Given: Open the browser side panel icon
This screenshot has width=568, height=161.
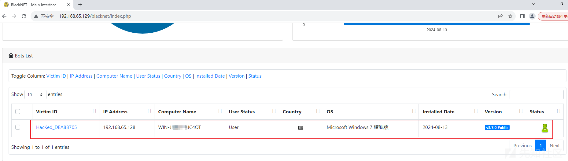Looking at the screenshot, I should tap(522, 16).
